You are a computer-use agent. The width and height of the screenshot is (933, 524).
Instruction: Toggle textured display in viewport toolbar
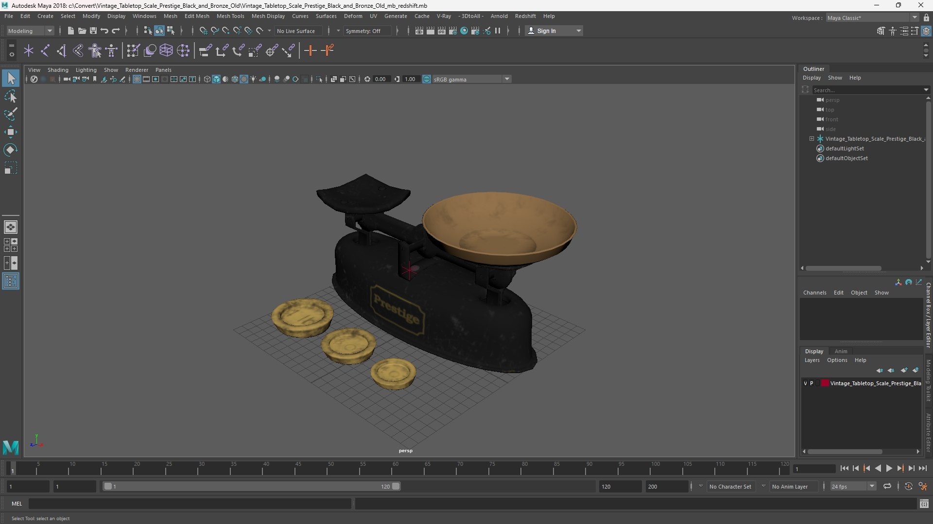click(244, 79)
